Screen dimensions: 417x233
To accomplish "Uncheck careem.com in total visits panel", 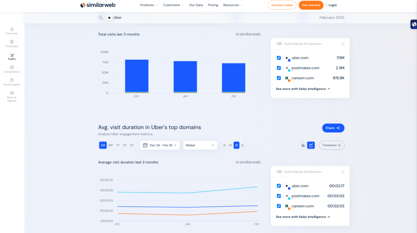I will coord(279,78).
